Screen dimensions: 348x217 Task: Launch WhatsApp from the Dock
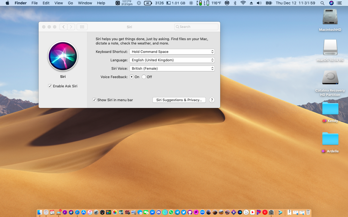(x=171, y=212)
